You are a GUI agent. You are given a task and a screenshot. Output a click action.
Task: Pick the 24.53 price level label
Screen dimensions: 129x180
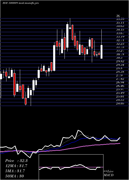click(x=120, y=100)
